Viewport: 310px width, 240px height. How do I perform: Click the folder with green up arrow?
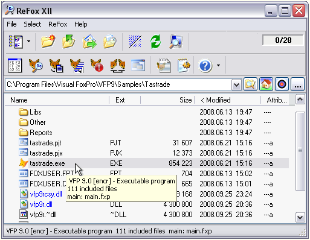(x=68, y=42)
